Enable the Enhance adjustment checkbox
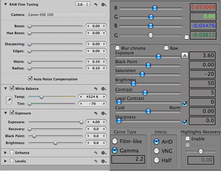 coord(12,152)
